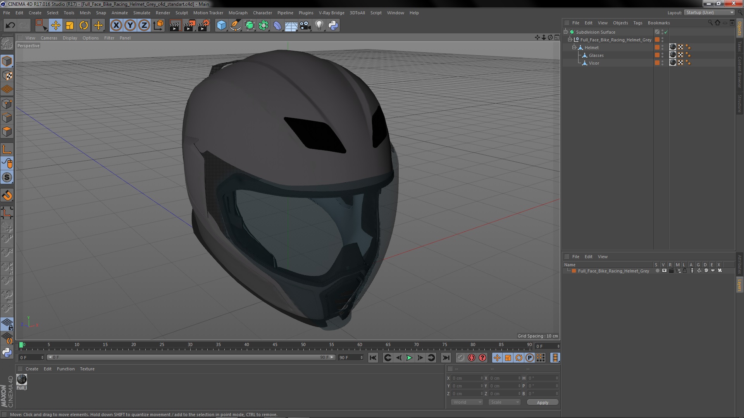Viewport: 744px width, 418px height.
Task: Collapse Full_Face_Bike_Racing_Helmet_Grey null node
Action: 570,39
